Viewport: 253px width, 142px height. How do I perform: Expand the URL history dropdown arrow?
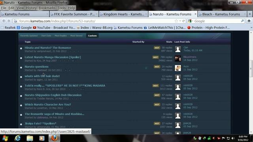point(180,21)
